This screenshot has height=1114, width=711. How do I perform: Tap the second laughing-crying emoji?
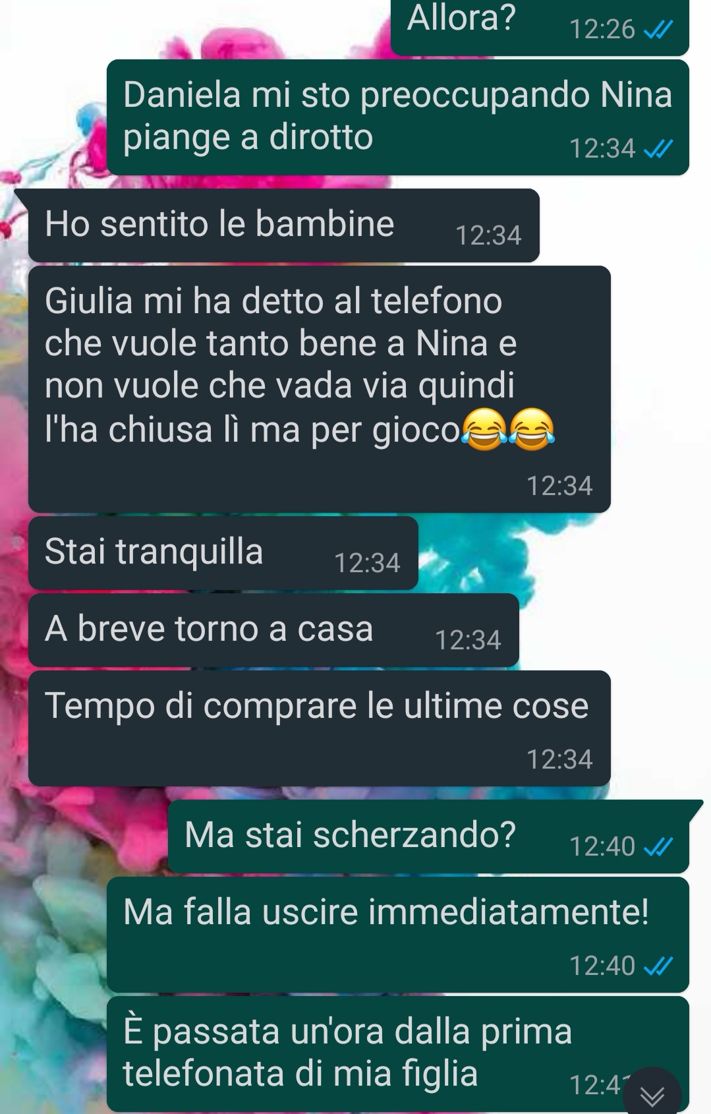coord(532,429)
